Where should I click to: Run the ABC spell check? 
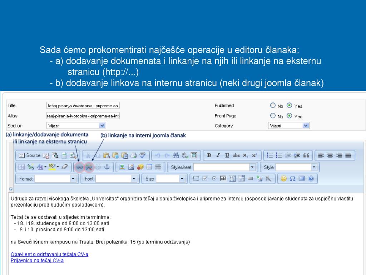pyautogui.click(x=142, y=155)
